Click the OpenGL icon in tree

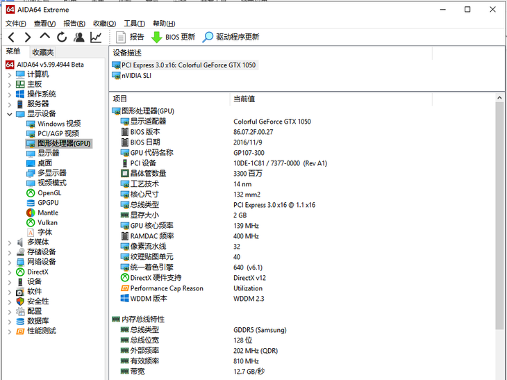point(31,193)
